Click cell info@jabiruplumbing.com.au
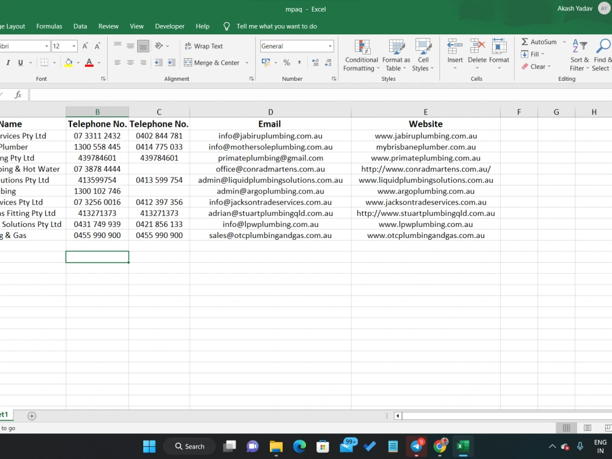The height and width of the screenshot is (459, 612). (x=271, y=136)
